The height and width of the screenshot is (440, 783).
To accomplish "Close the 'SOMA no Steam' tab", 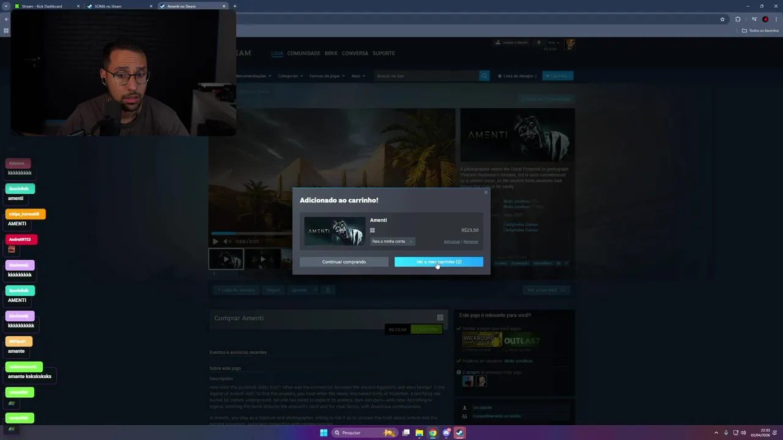I will [151, 6].
